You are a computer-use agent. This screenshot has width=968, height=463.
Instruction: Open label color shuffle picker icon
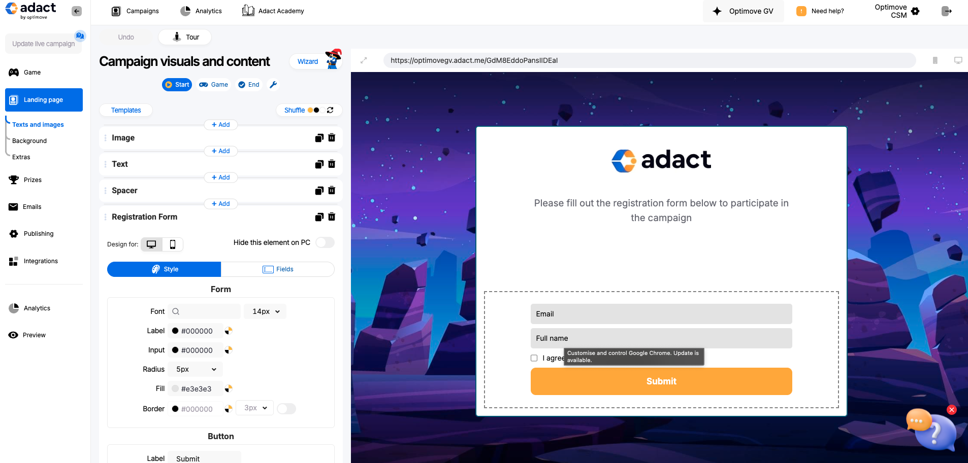[229, 331]
